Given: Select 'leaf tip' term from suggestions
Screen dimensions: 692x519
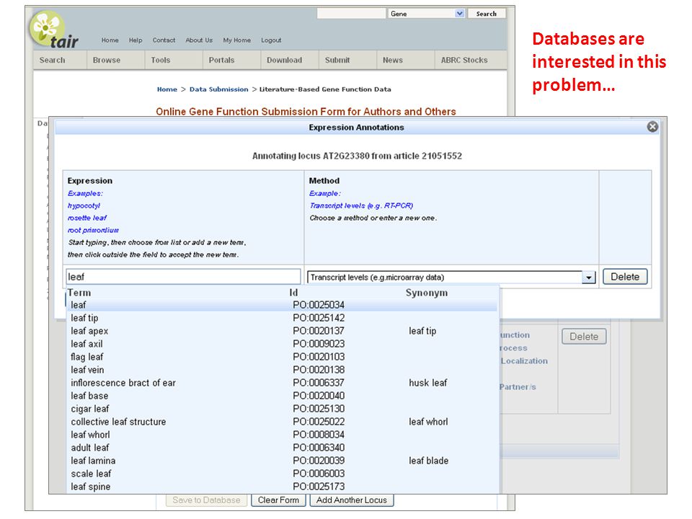Looking at the screenshot, I should point(282,318).
